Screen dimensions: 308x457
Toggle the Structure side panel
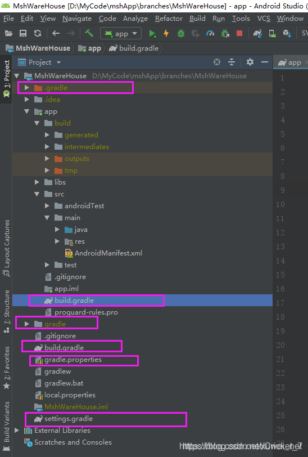tap(6, 311)
